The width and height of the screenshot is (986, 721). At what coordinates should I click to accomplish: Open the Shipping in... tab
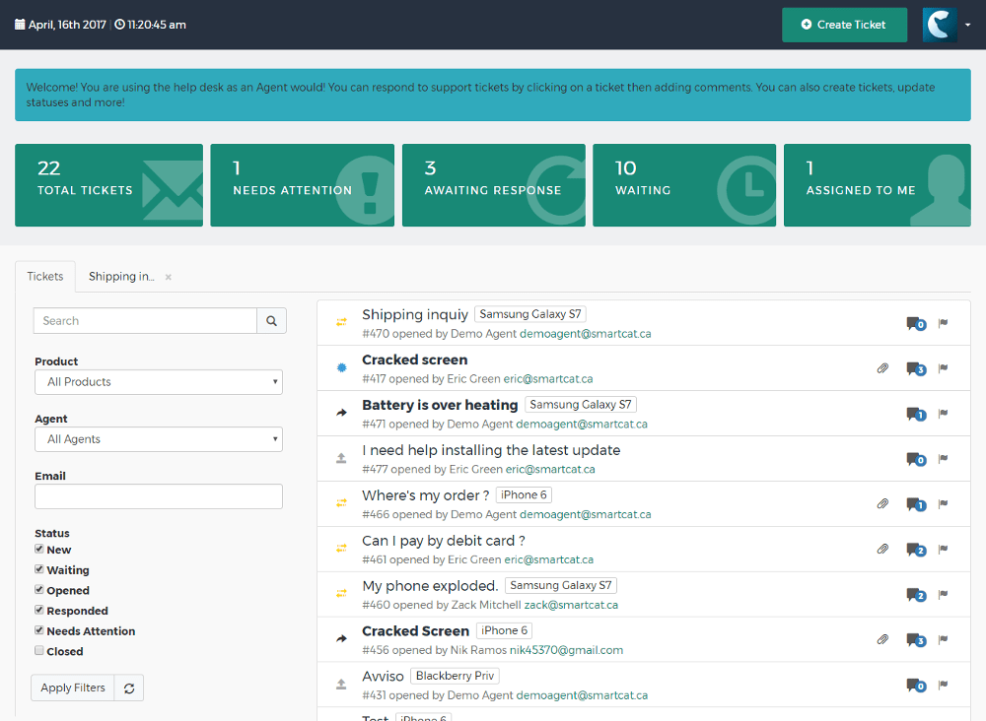coord(120,276)
